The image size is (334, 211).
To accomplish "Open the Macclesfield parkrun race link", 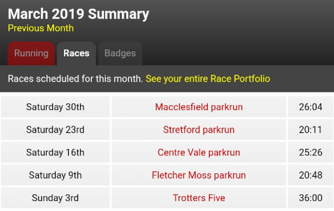I will tap(199, 107).
